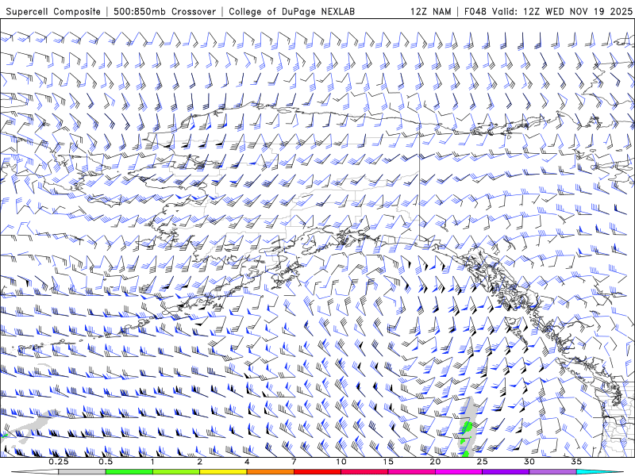Screen dimensions: 635x476
Task: Click the "College of DuPage NEXLAB" credit text
Action: pyautogui.click(x=291, y=11)
